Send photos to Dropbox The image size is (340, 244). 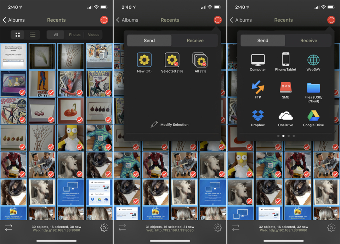pos(257,118)
